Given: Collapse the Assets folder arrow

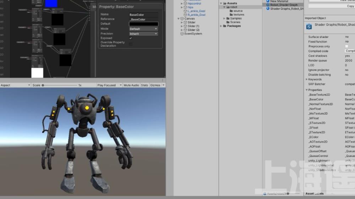Looking at the screenshot, I should (x=221, y=3).
